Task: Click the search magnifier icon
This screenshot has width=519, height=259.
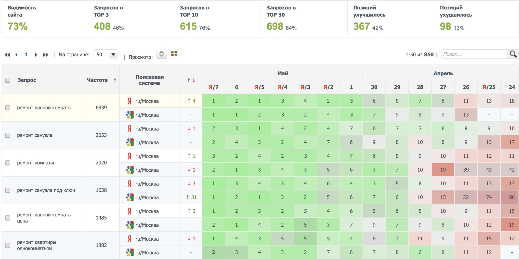Action: coord(513,54)
